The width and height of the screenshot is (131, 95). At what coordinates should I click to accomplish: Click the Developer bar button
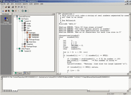coord(5,14)
